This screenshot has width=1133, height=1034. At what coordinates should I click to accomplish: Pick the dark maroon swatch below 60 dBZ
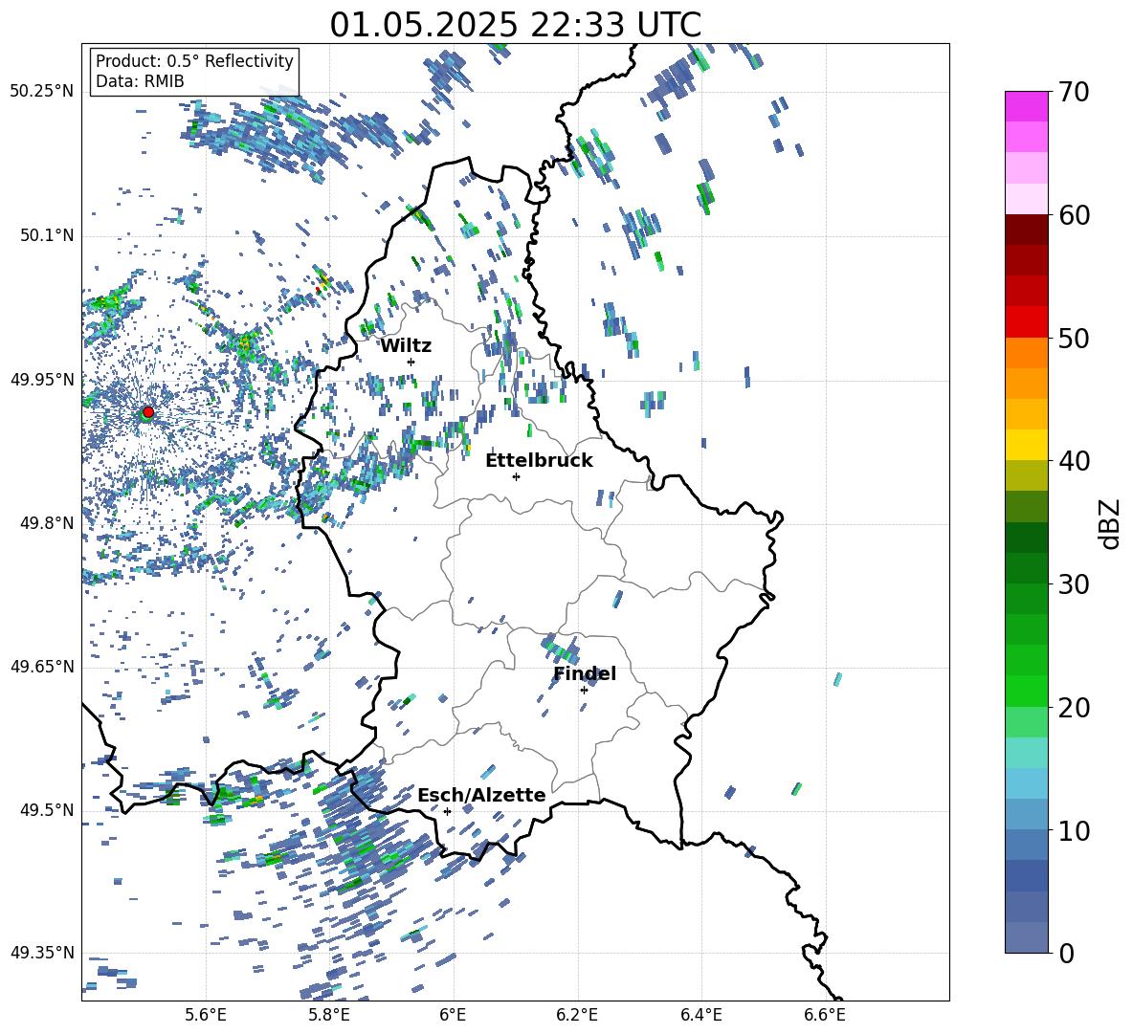pos(1026,230)
